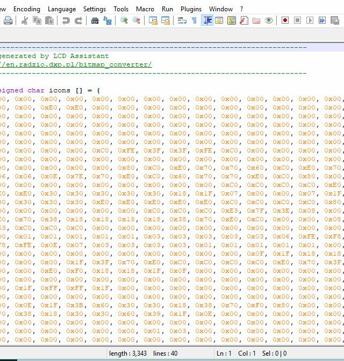Open the Encoding menu
Screen dimensions: 344x361
point(27,9)
